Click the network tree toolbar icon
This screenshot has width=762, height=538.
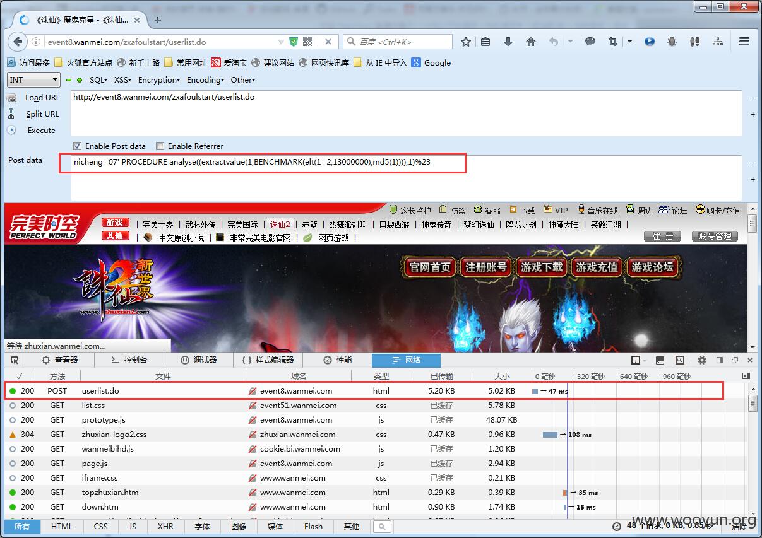coord(718,42)
